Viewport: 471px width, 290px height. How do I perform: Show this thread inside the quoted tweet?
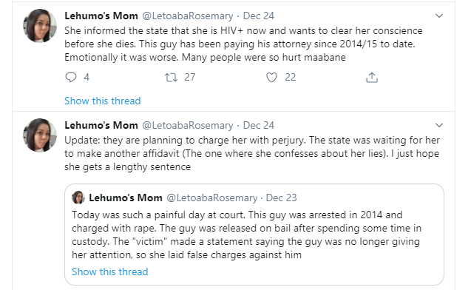point(109,272)
